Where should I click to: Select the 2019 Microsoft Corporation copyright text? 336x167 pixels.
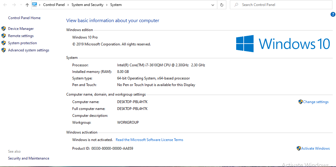[112, 45]
